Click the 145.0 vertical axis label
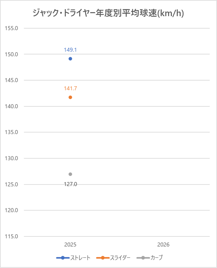The width and height of the screenshot is (217, 268). point(12,80)
